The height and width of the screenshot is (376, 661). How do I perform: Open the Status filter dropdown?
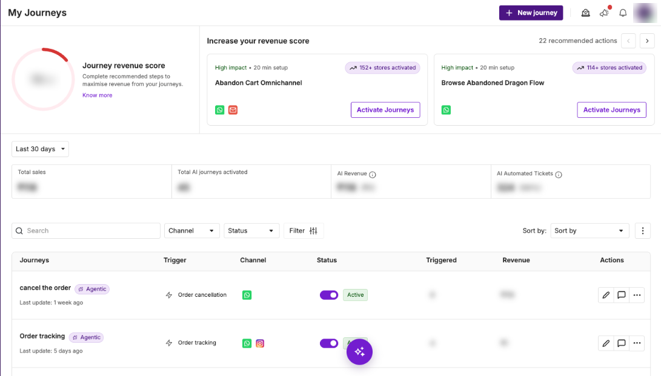[x=251, y=230]
